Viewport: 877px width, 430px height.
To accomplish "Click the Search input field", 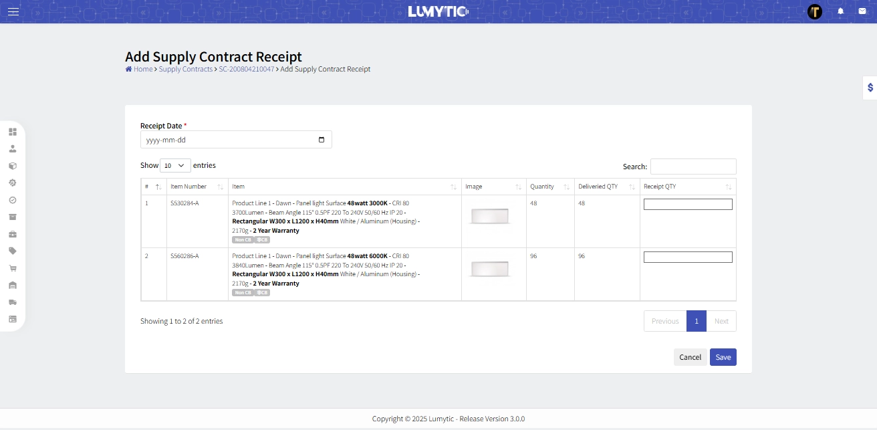I will (x=693, y=167).
